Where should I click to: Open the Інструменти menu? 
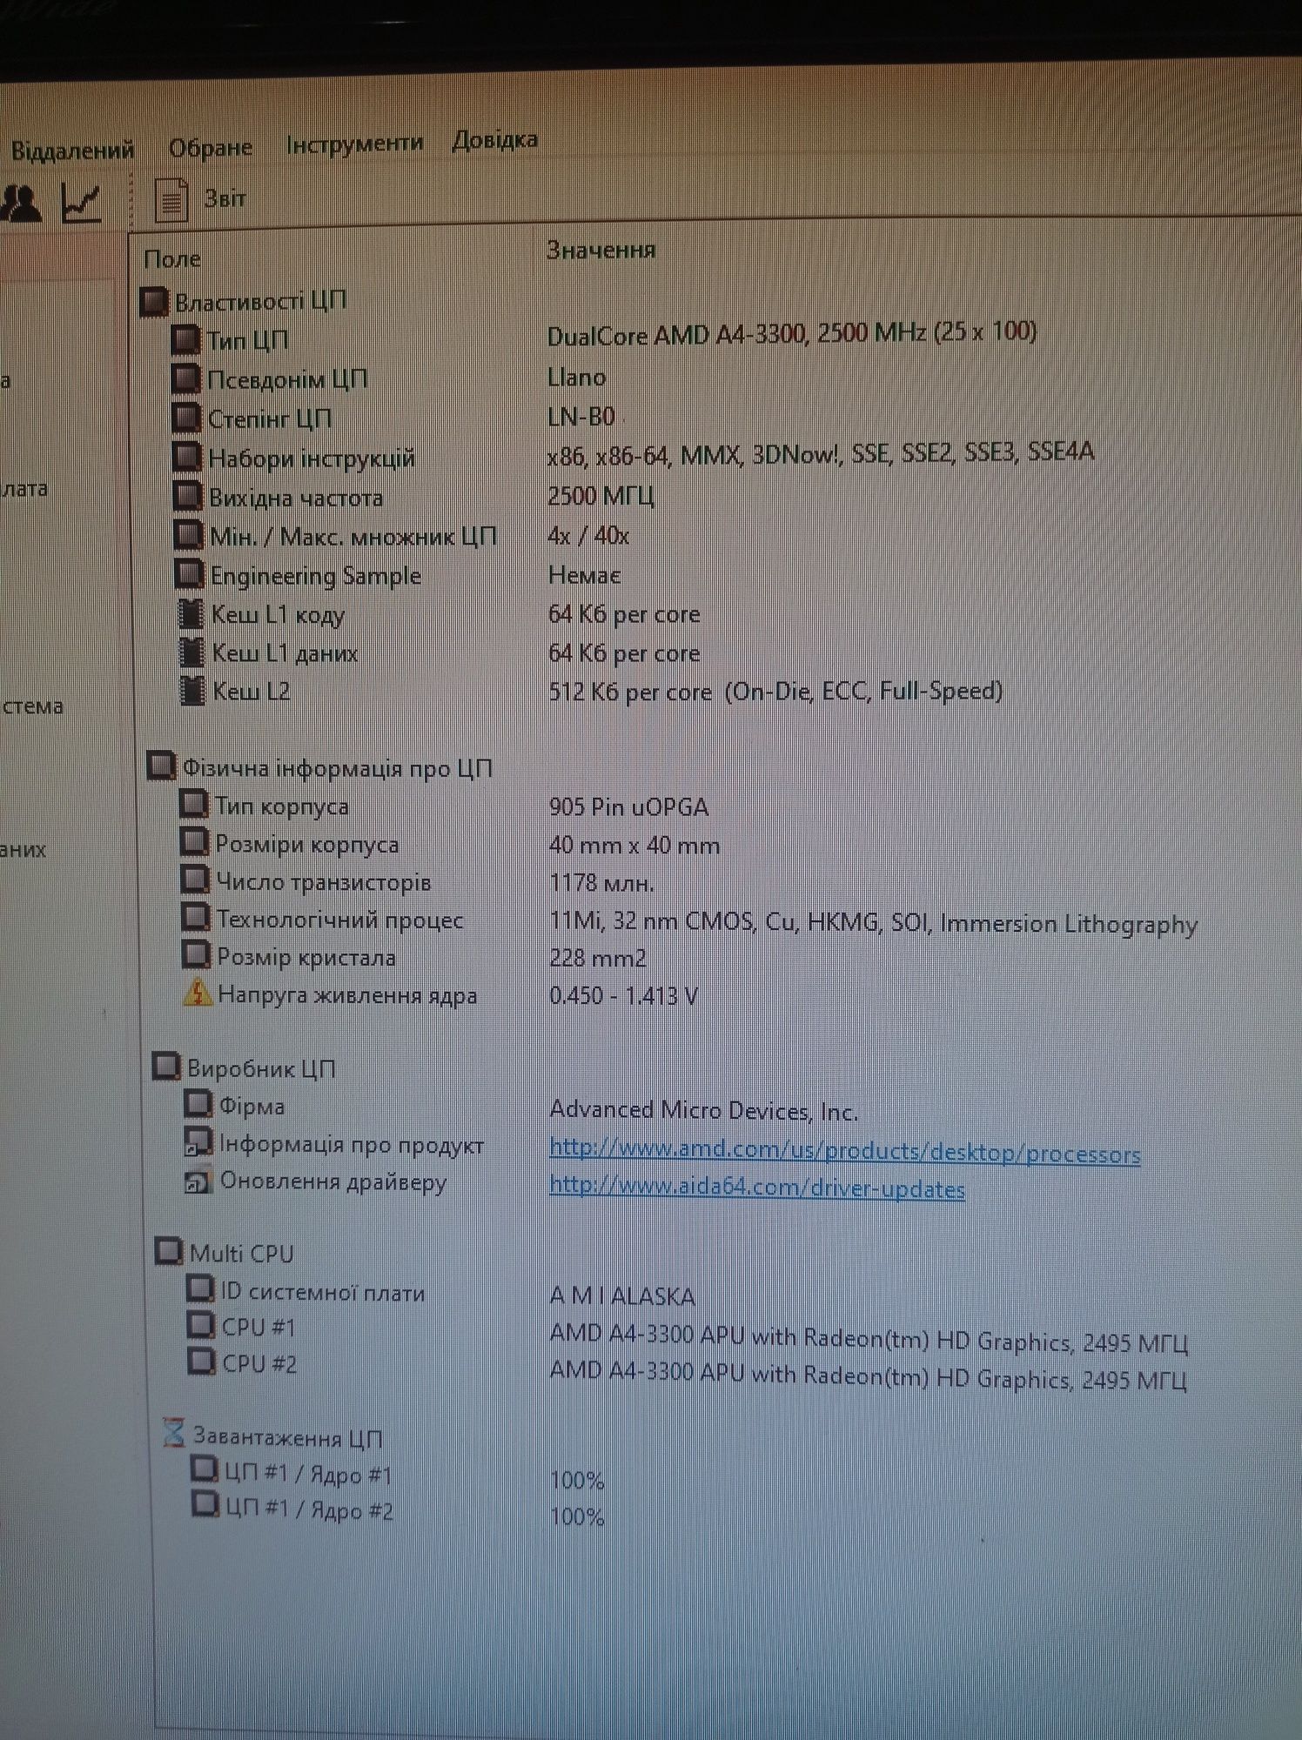(355, 144)
